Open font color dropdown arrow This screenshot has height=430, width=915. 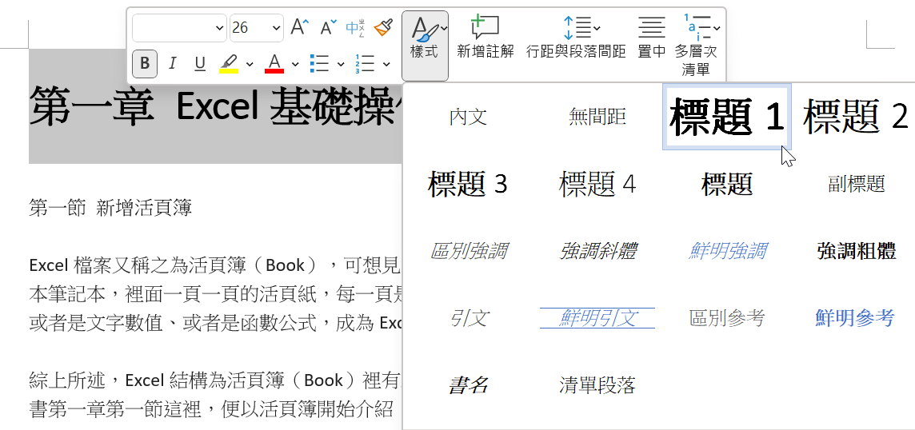pyautogui.click(x=295, y=64)
